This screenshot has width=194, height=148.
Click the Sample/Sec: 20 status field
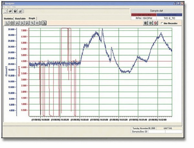tap(139, 132)
